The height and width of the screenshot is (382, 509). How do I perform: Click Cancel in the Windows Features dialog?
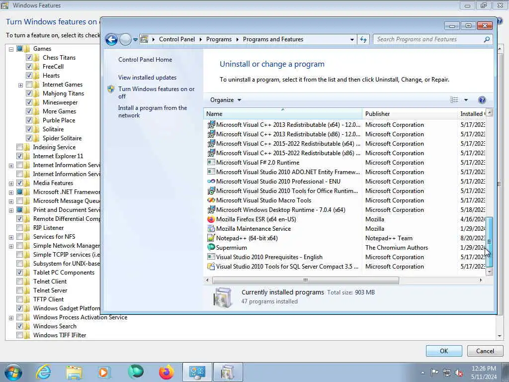[x=485, y=351]
